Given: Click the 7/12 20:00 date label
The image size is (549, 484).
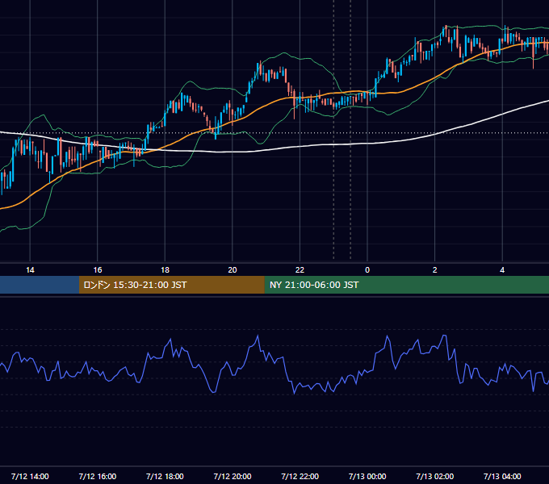Looking at the screenshot, I should pyautogui.click(x=233, y=476).
